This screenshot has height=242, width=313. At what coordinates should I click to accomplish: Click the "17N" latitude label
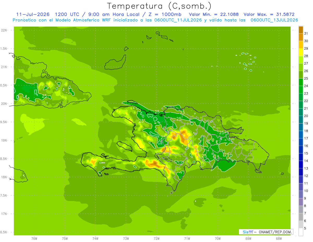coord(4,214)
